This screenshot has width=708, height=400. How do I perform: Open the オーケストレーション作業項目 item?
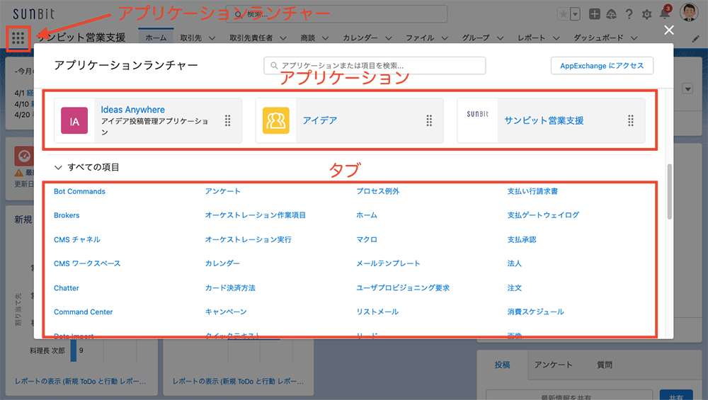point(256,215)
